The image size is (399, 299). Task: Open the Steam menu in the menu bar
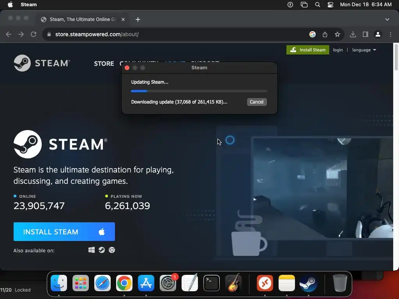click(x=29, y=4)
